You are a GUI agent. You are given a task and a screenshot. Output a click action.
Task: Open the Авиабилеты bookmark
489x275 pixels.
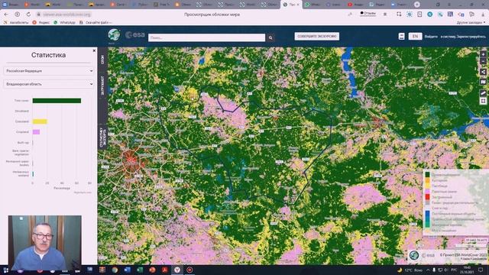pyautogui.click(x=16, y=22)
